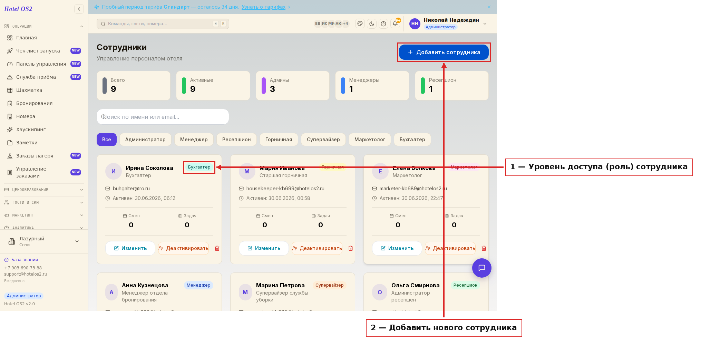701x345 pixels.
Task: Click the Активные 9 stat card
Action: click(213, 86)
